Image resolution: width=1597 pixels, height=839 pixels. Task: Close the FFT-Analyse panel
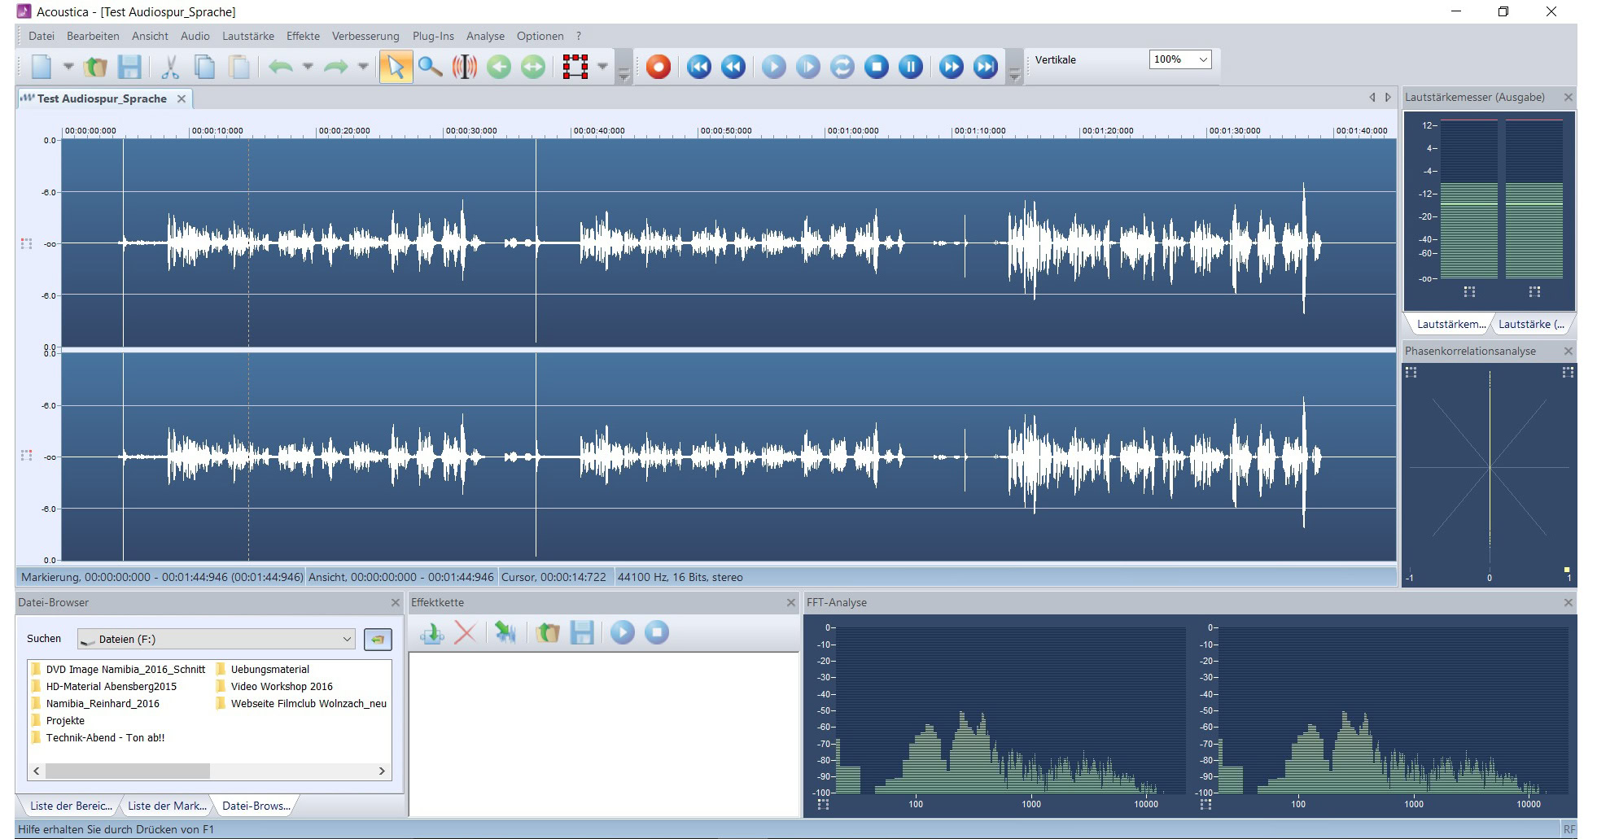[x=1568, y=603]
